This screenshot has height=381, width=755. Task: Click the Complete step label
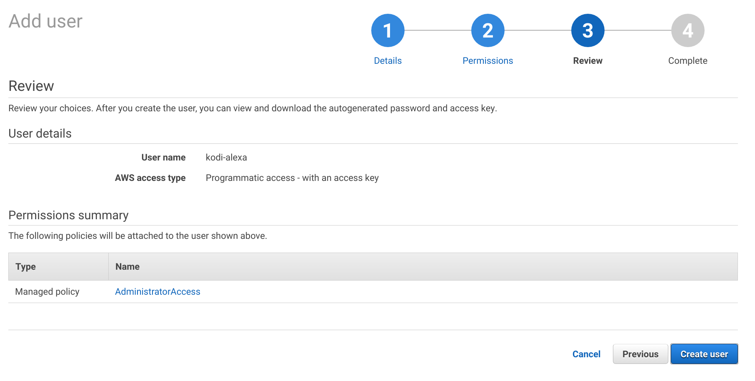[x=687, y=61]
